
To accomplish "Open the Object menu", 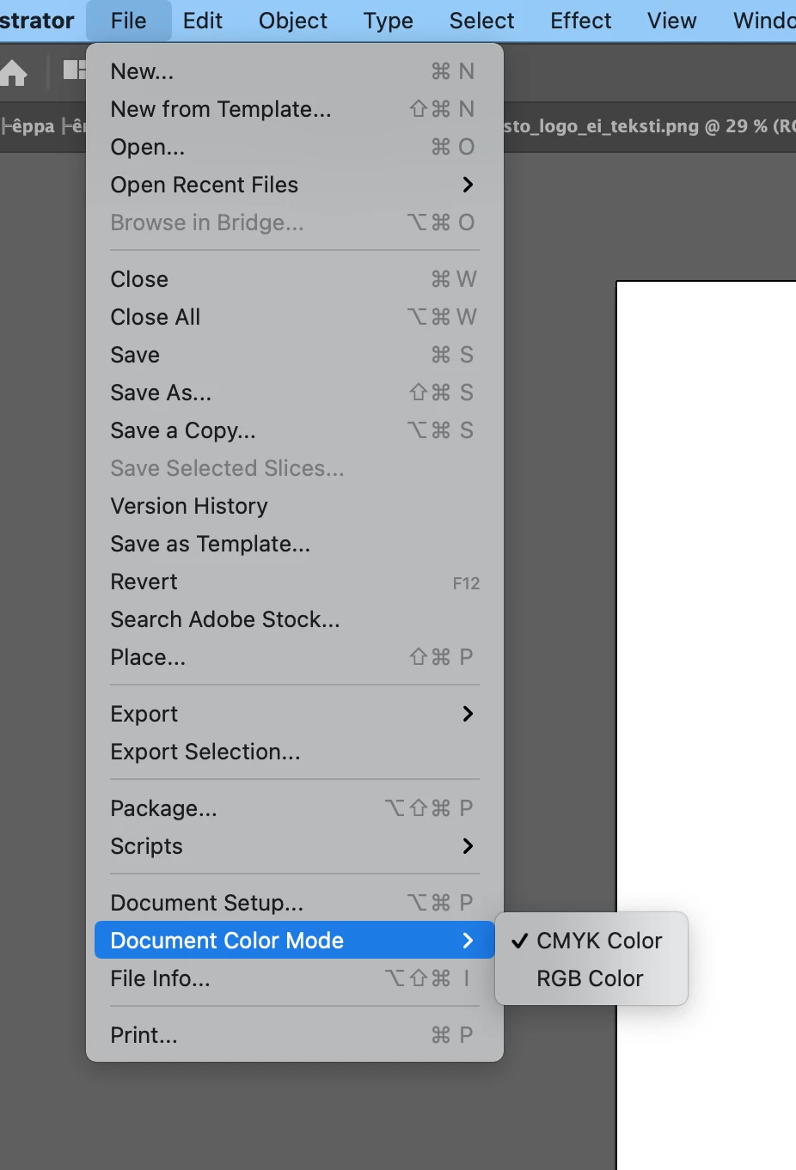I will click(293, 21).
